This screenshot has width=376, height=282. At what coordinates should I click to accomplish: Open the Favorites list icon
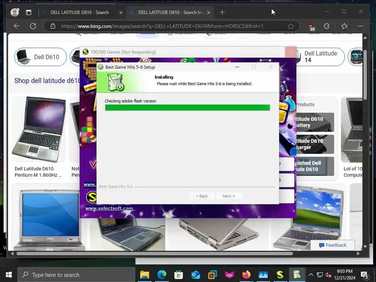click(x=344, y=26)
